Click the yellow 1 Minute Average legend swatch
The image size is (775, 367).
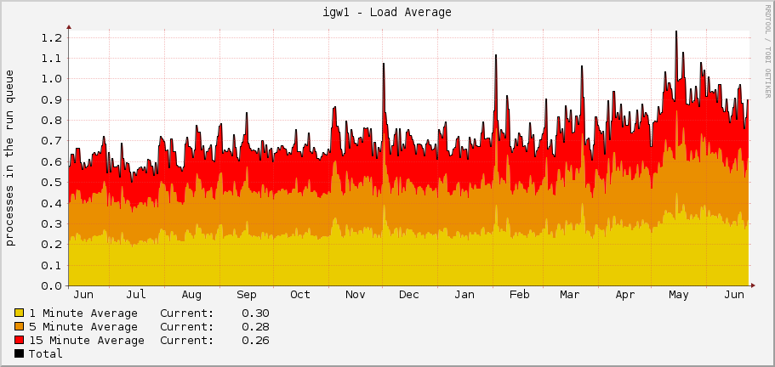tap(20, 313)
